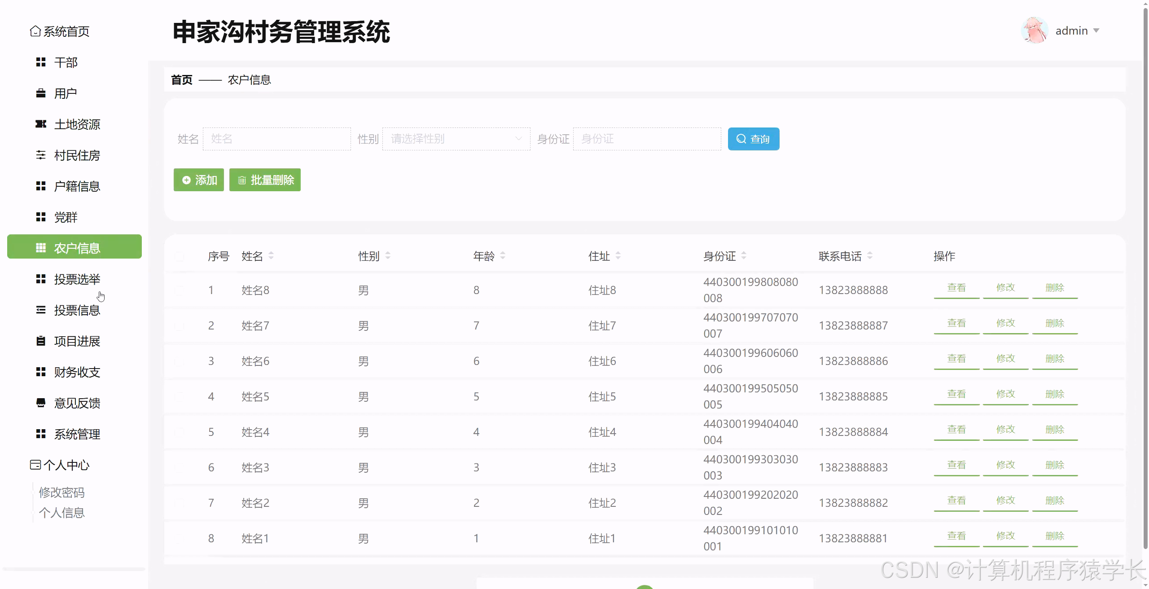Expand the admin user dropdown arrow

tap(1096, 31)
